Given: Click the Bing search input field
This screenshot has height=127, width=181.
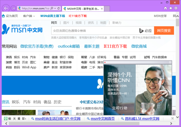Looking at the screenshot, I should coord(95,31).
